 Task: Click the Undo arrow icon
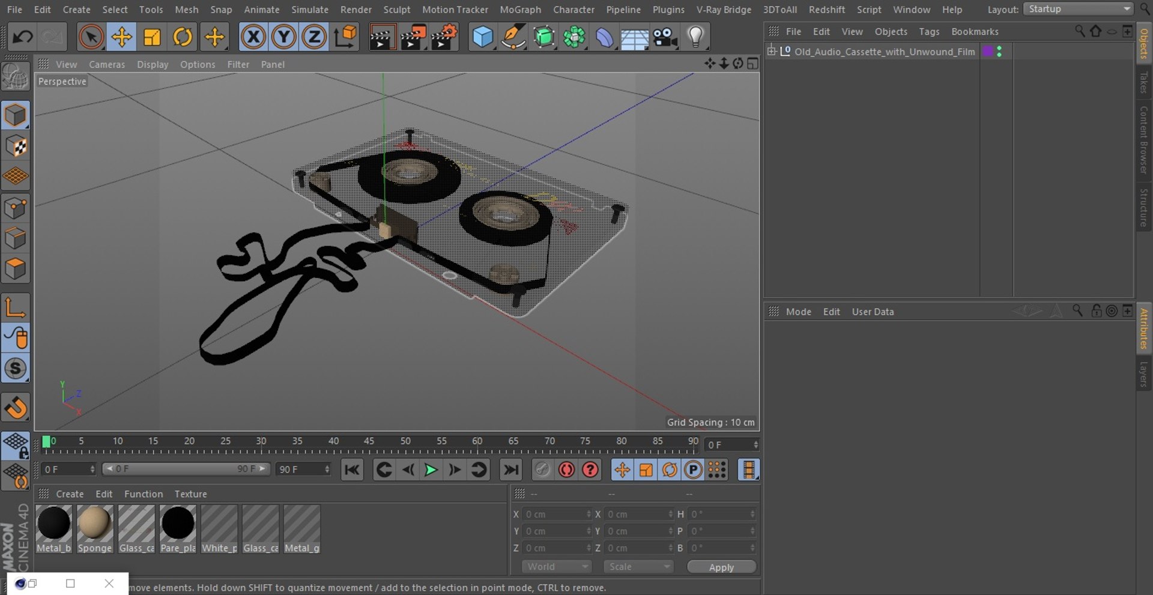(23, 37)
